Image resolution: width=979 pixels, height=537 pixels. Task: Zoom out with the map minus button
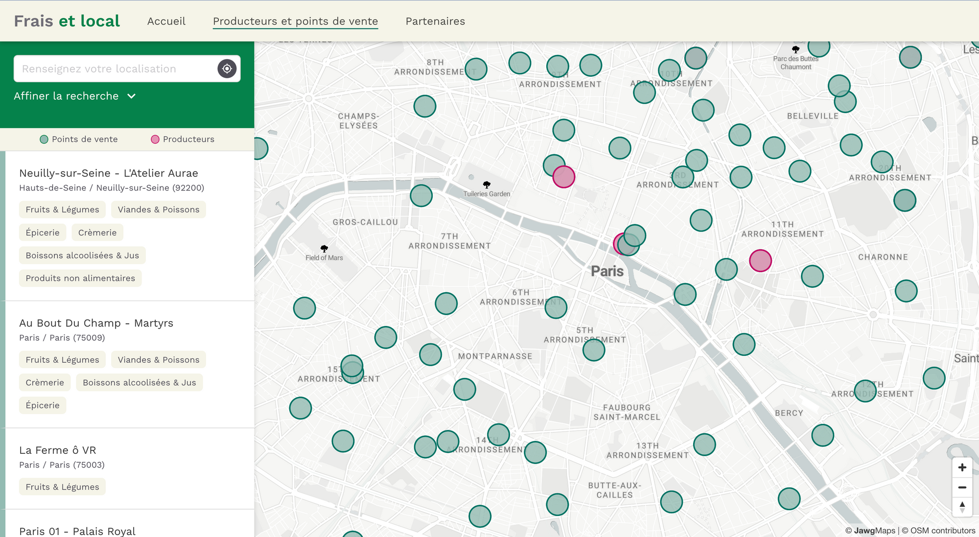(962, 487)
